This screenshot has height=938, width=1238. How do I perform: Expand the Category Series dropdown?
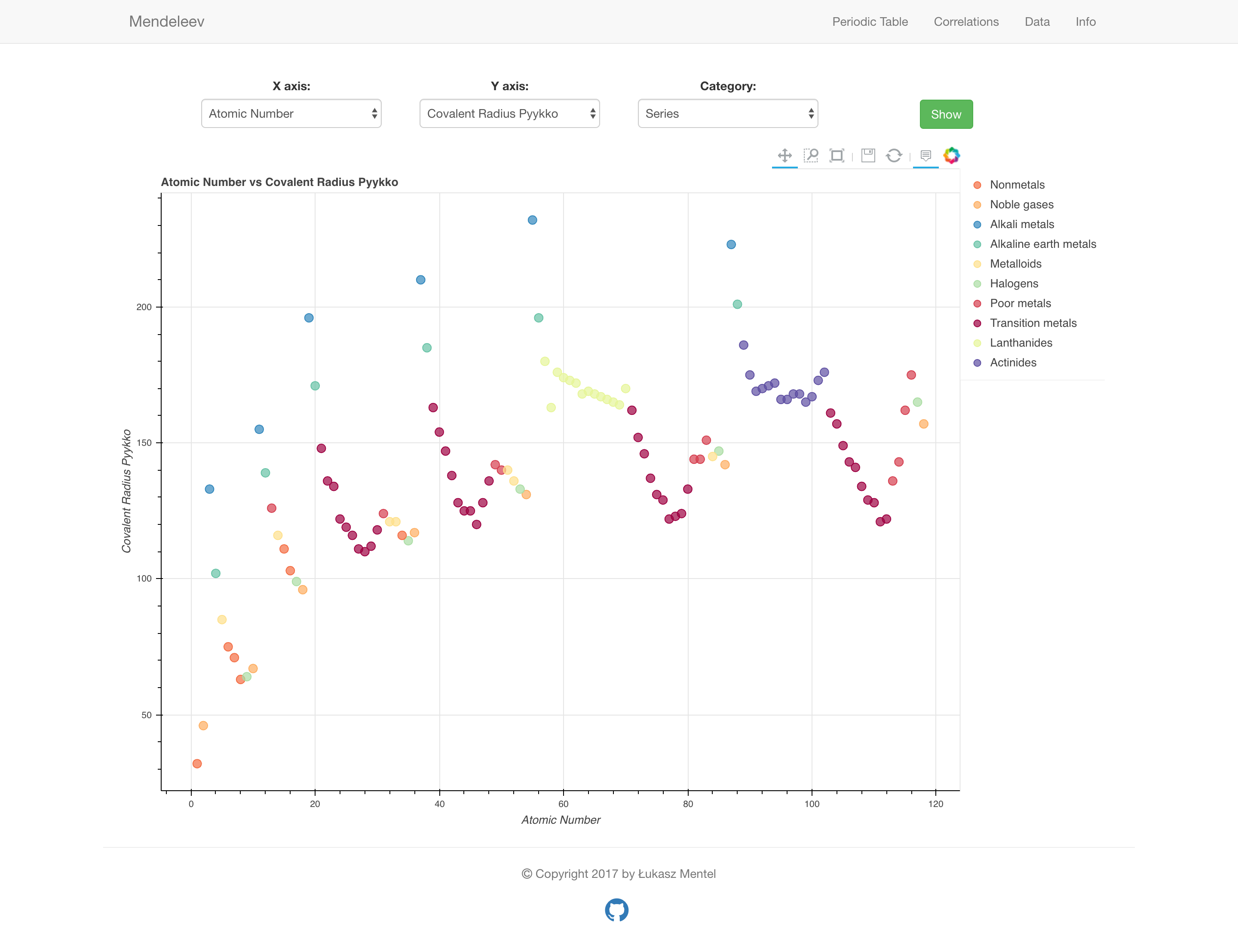pos(728,113)
